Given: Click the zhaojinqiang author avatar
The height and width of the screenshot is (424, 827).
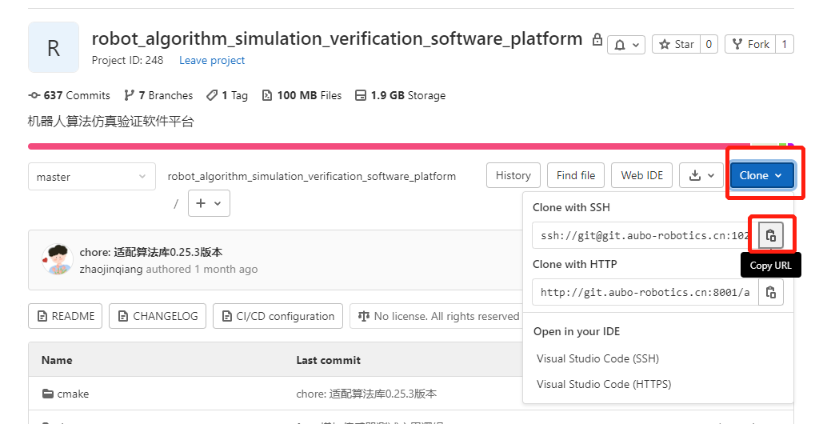Looking at the screenshot, I should (57, 259).
